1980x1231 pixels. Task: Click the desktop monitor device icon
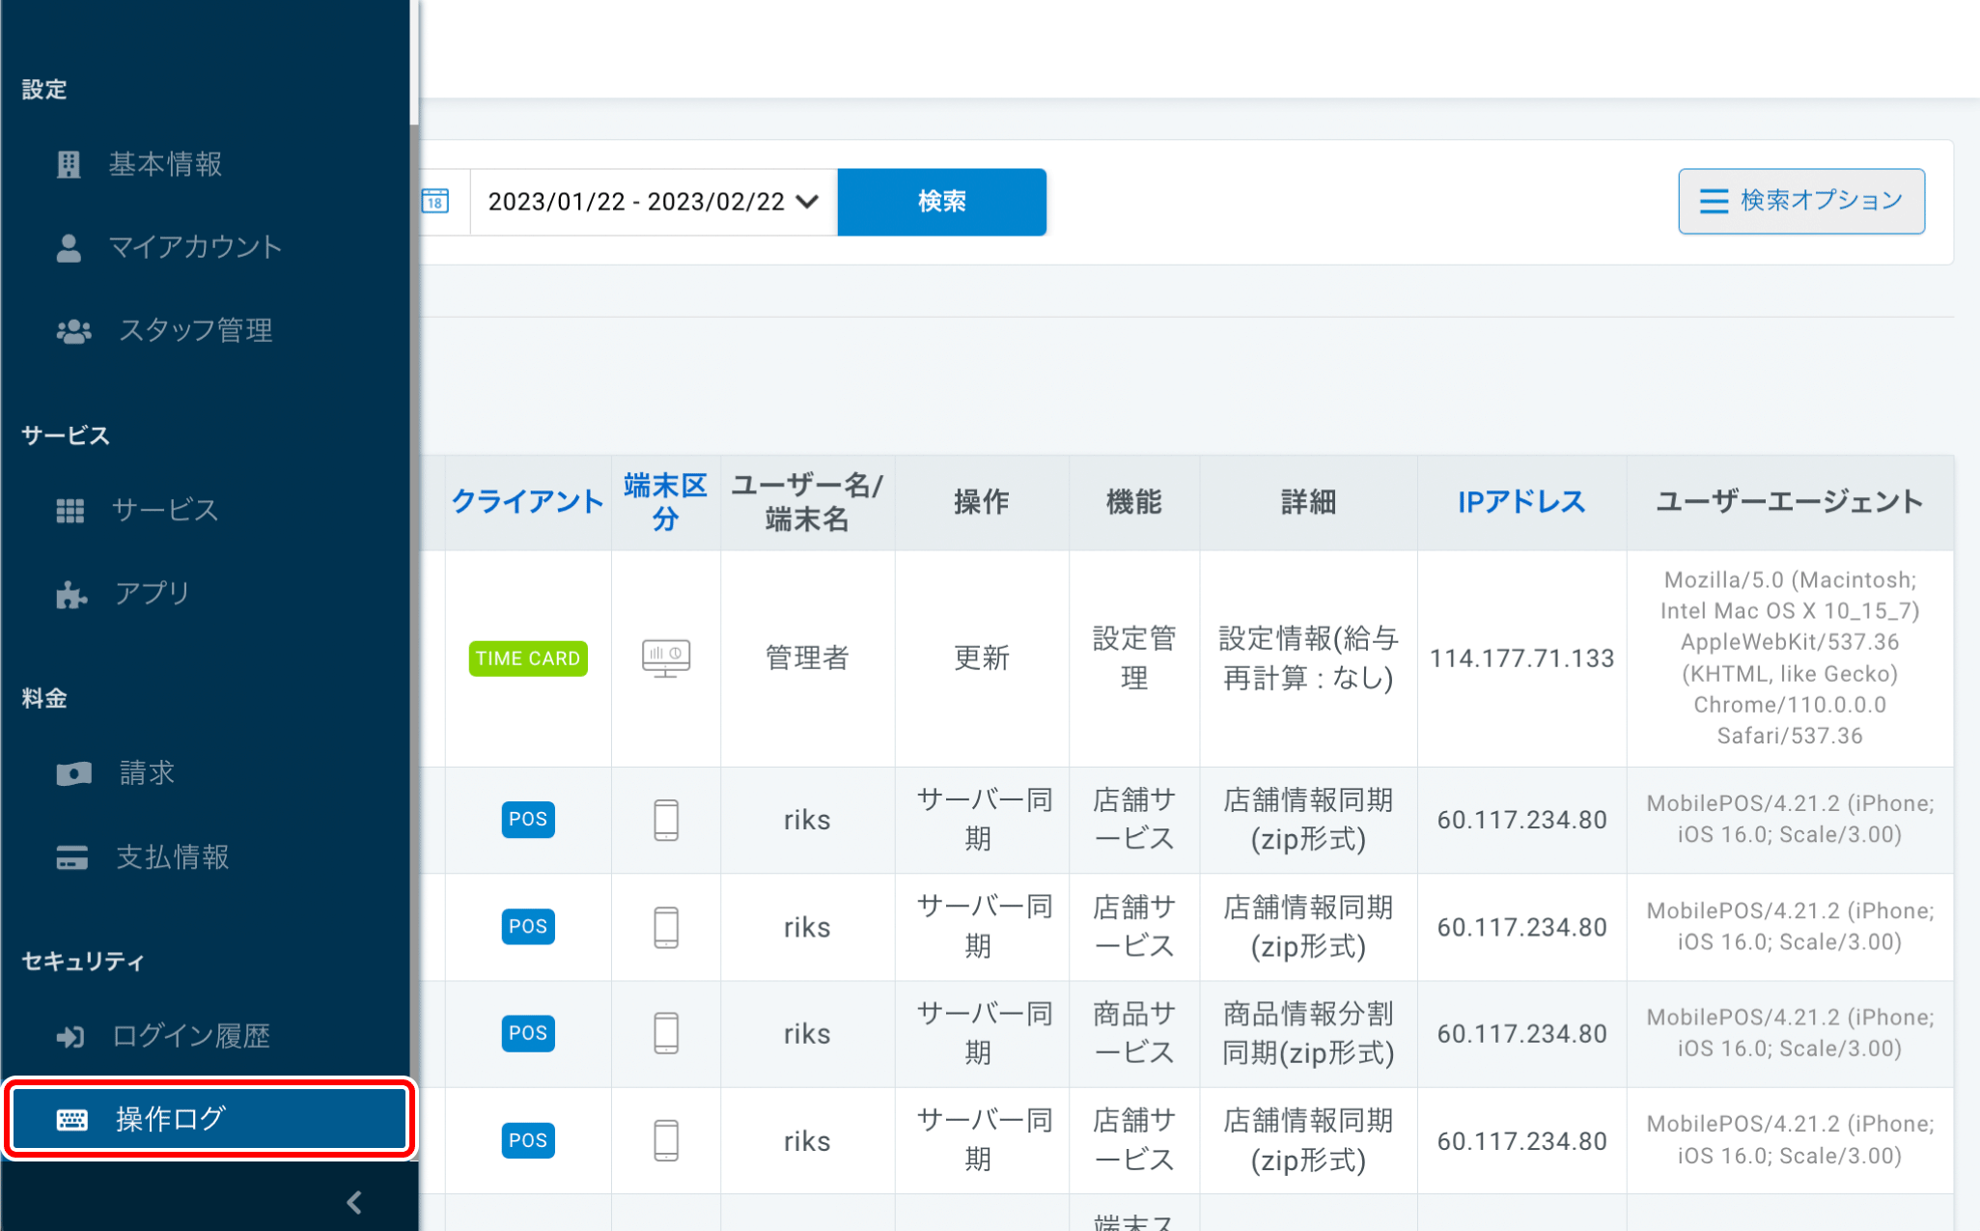665,658
